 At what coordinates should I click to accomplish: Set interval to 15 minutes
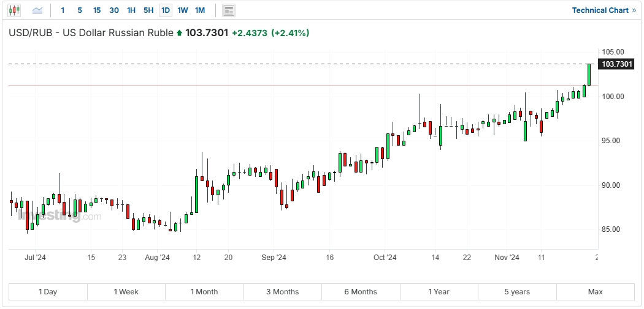(x=97, y=10)
